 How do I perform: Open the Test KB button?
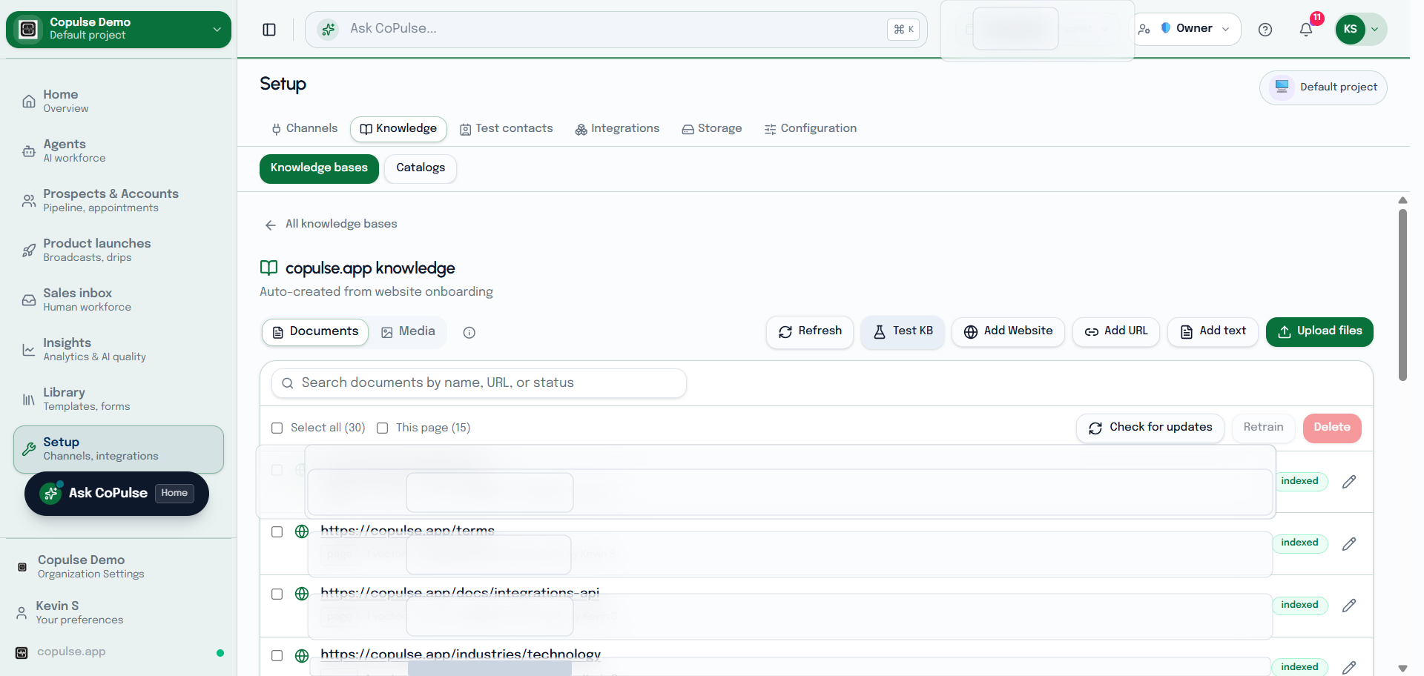903,331
